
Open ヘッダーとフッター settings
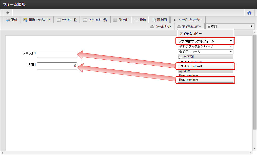[188, 20]
